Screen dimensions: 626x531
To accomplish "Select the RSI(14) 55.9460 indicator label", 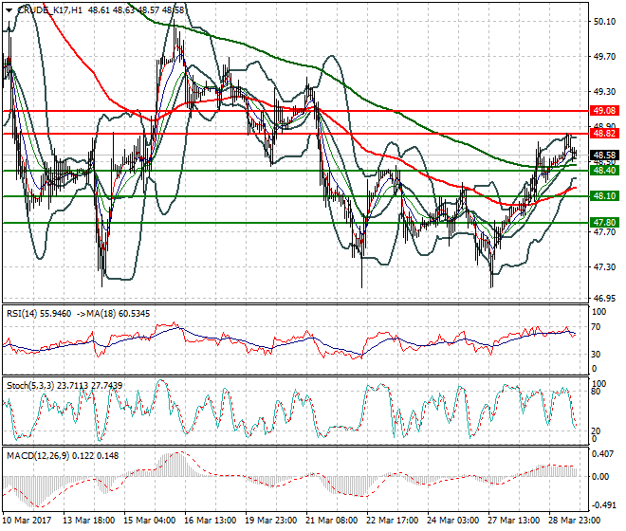I will tap(39, 314).
